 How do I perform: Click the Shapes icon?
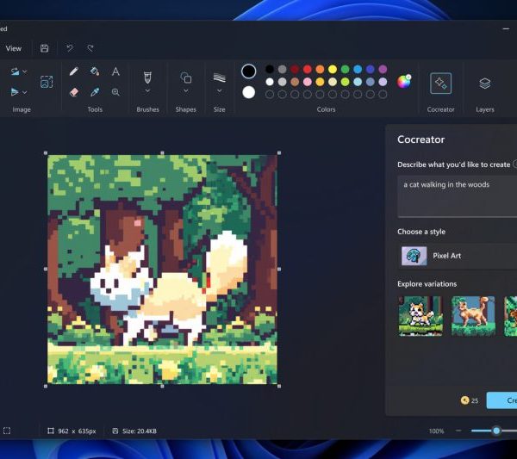[186, 78]
